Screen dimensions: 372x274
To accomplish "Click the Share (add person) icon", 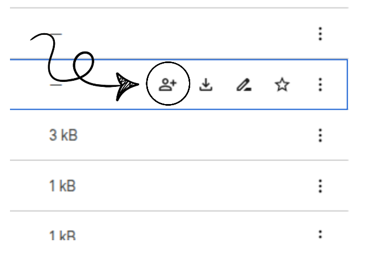I will [x=167, y=85].
